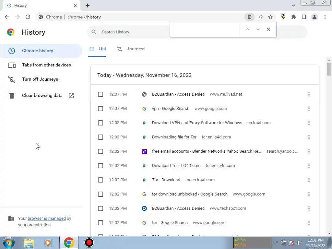The height and width of the screenshot is (249, 332).
Task: Click the volume speaker tray icon
Action: (299, 243)
